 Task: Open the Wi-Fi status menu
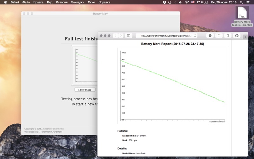(187, 2)
